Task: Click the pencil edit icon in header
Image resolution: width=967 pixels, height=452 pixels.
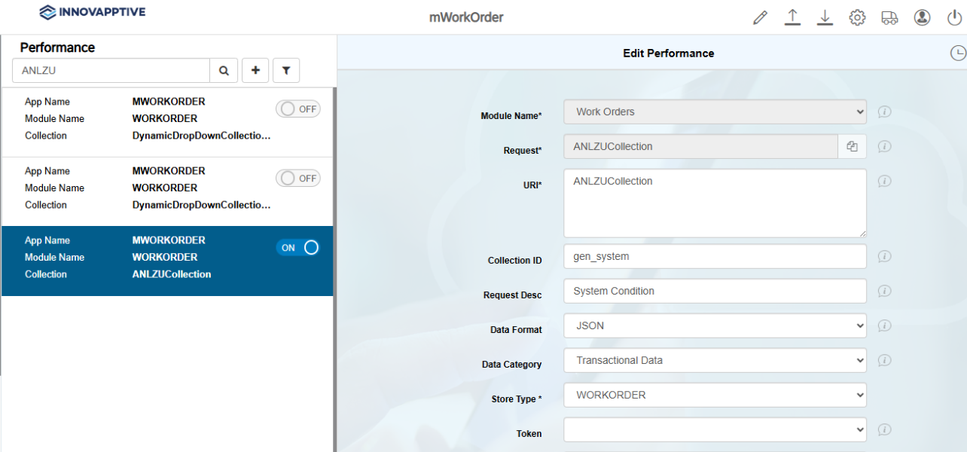Action: coord(760,17)
